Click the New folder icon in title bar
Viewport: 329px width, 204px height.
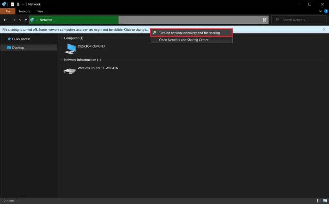[x=18, y=4]
